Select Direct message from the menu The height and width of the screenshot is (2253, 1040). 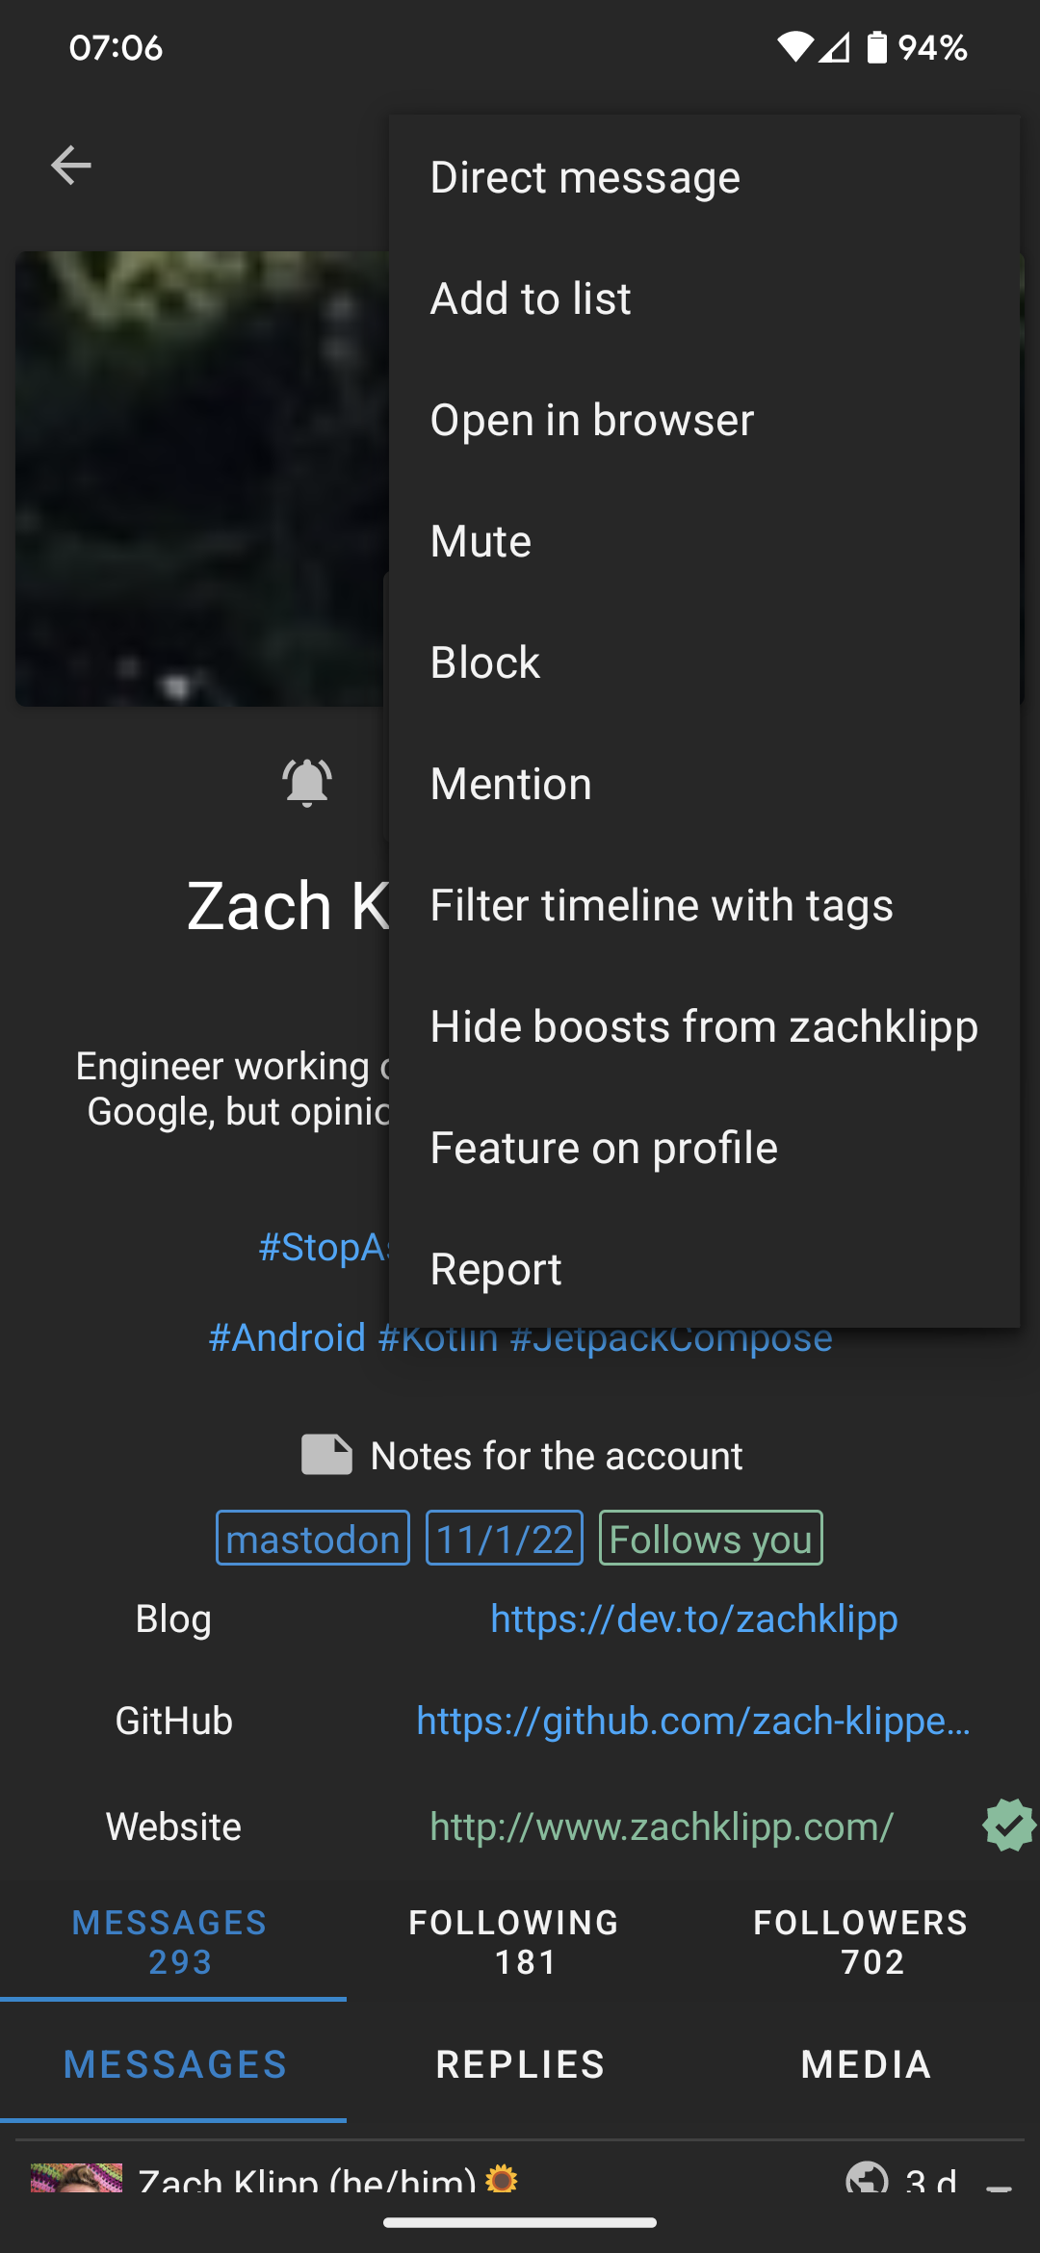point(585,176)
